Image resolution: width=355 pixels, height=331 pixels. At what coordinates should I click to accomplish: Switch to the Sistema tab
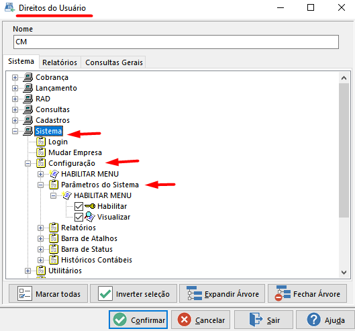click(21, 61)
